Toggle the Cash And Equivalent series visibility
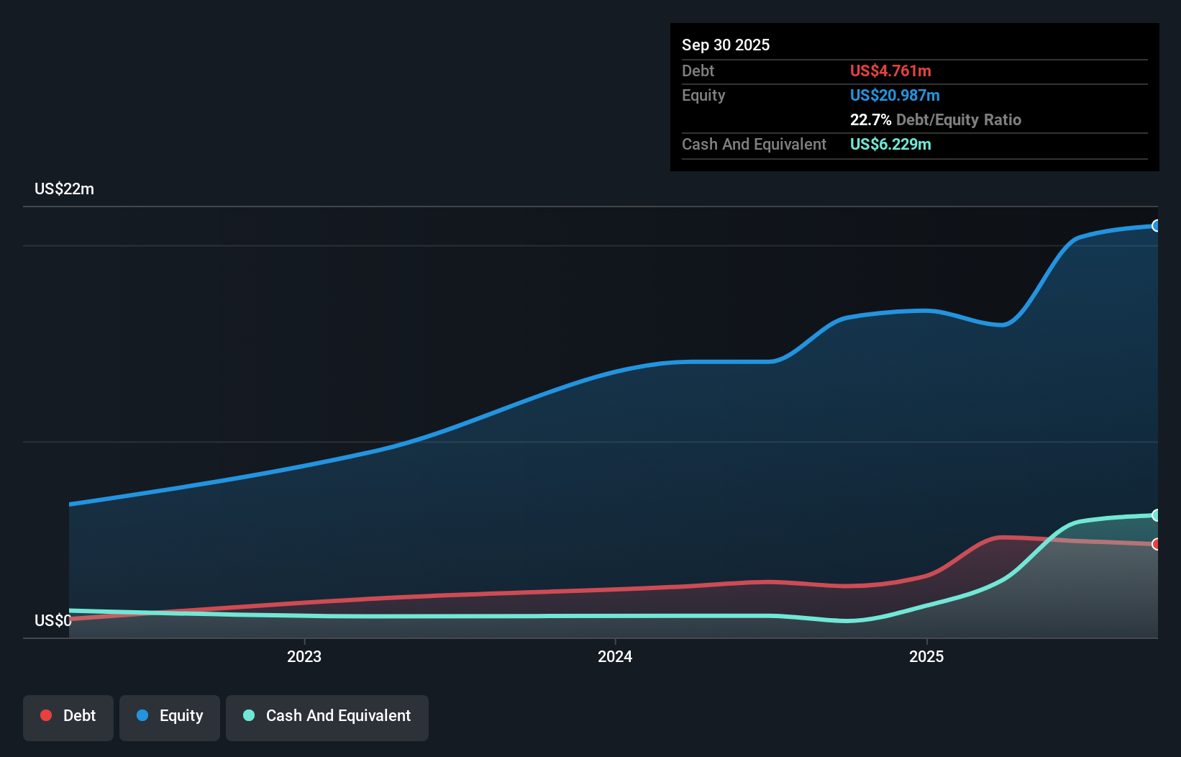 [327, 717]
